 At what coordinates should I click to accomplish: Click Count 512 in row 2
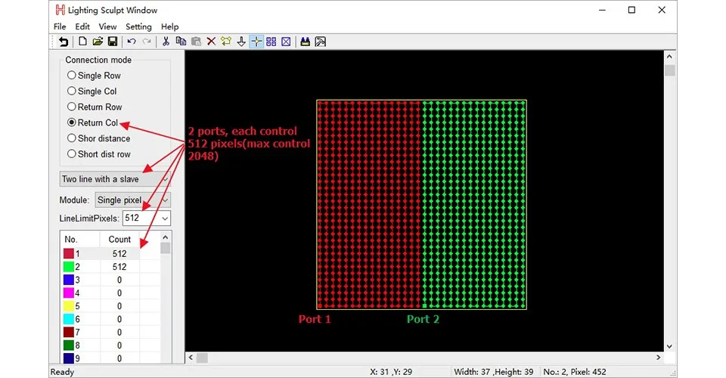click(119, 267)
